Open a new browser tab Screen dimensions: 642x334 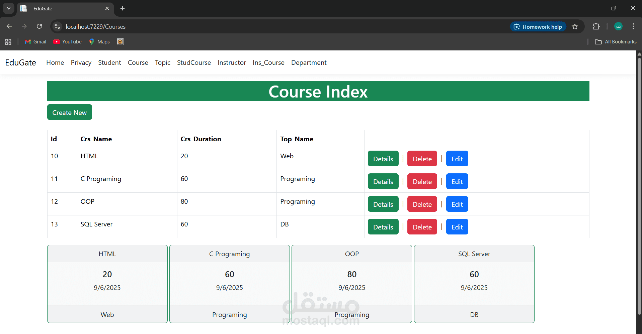click(x=123, y=8)
